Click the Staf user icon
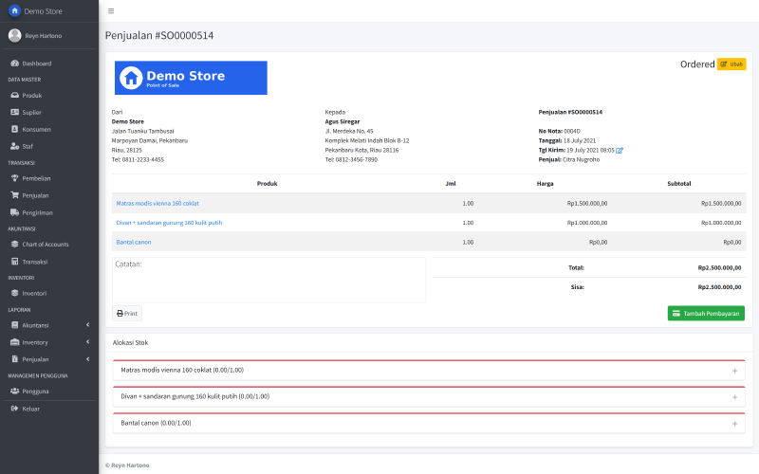Image resolution: width=759 pixels, height=474 pixels. coord(14,146)
